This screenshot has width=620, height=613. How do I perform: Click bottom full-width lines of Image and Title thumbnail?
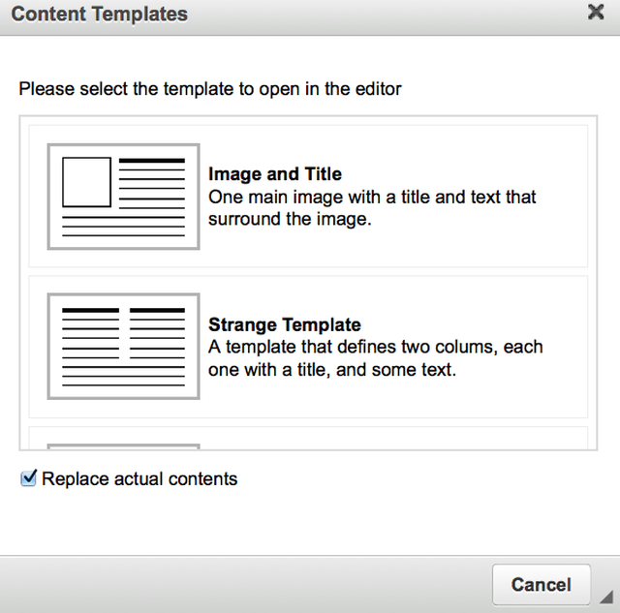123,227
